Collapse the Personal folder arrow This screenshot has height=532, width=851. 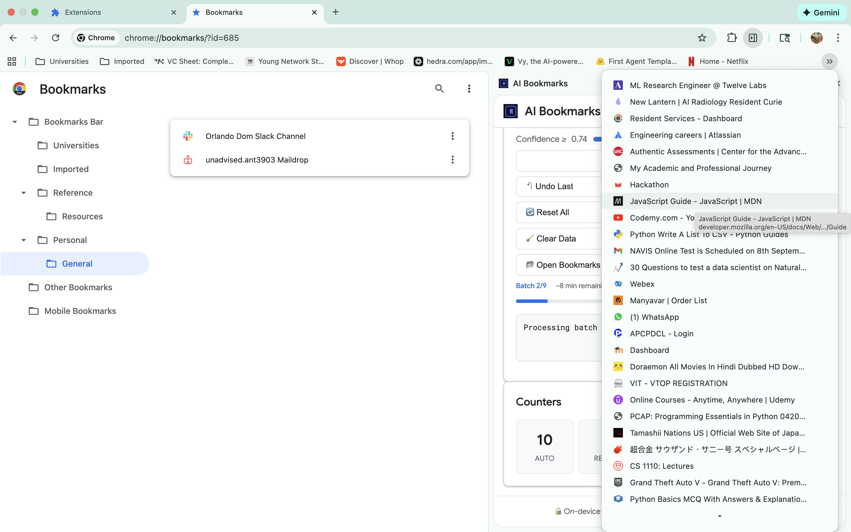[x=24, y=240]
